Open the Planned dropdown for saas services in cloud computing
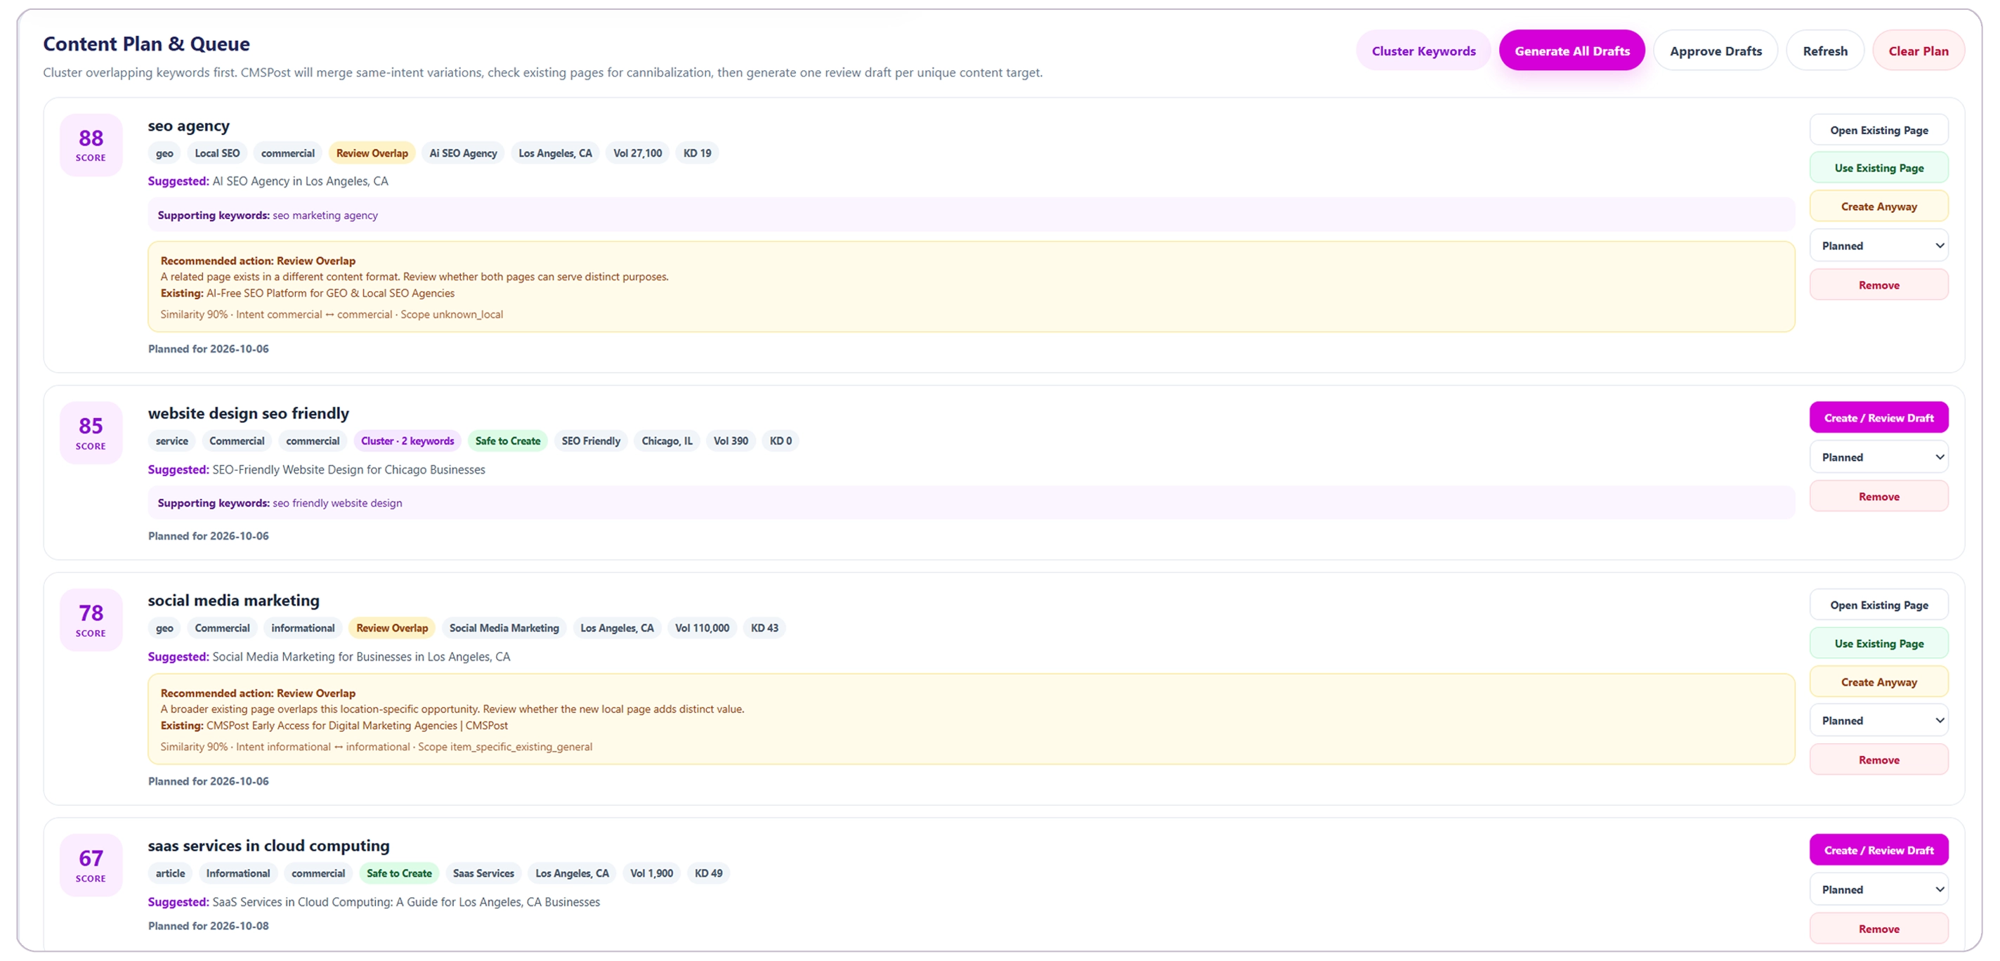The height and width of the screenshot is (961, 2000). click(x=1879, y=889)
